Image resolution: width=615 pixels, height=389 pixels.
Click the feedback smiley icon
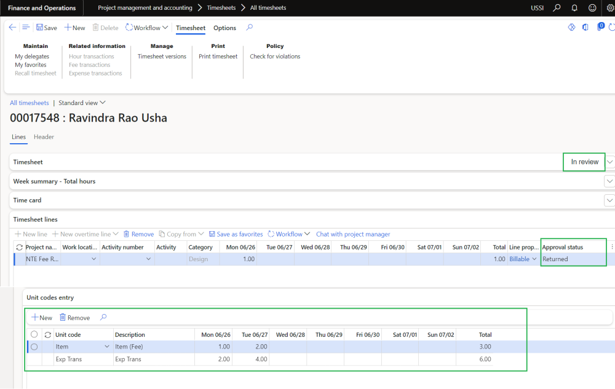[592, 8]
